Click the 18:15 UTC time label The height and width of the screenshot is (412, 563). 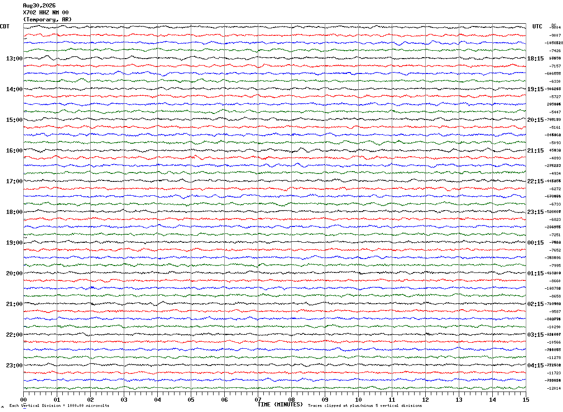pyautogui.click(x=535, y=59)
